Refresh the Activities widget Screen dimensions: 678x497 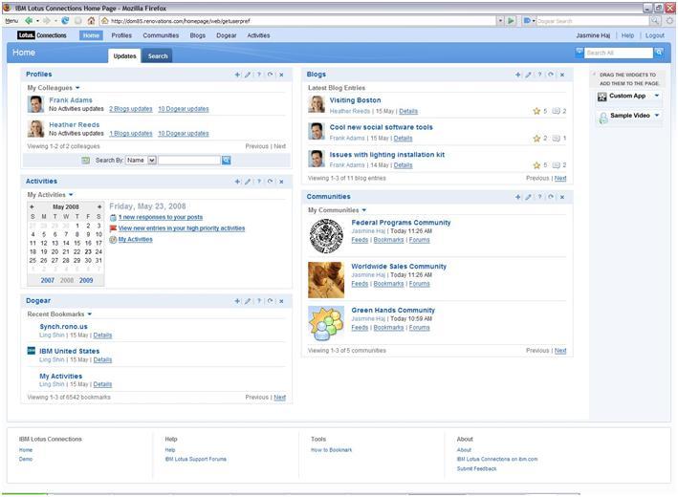271,182
